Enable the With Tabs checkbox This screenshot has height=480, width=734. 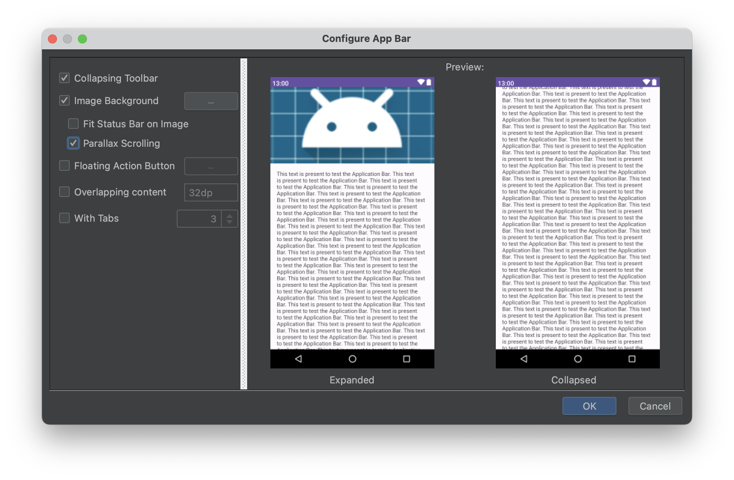[x=64, y=218]
